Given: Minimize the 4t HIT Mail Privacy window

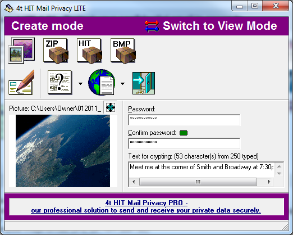Looking at the screenshot, I should tap(240, 6).
